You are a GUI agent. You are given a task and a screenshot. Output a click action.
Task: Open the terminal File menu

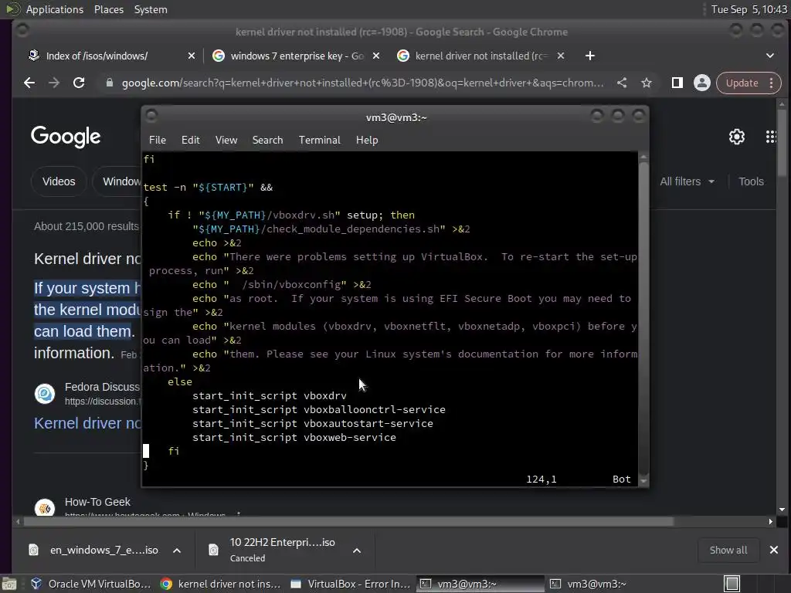pos(158,141)
